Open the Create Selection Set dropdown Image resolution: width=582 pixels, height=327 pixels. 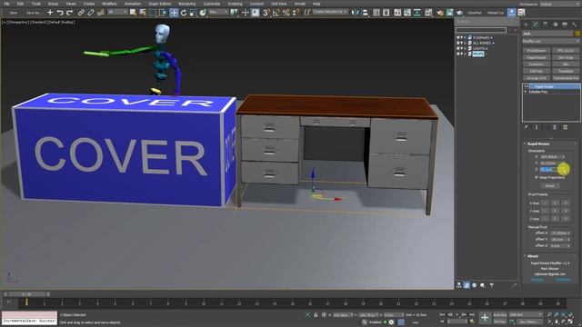(330, 12)
